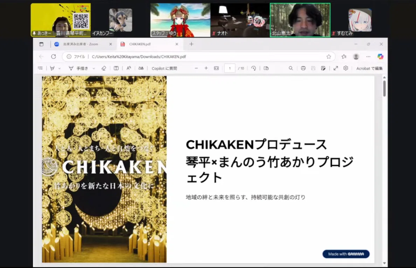
Task: Open the browser profile icon
Action: 356,56
